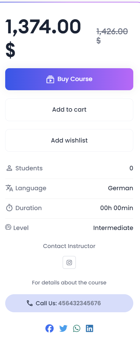Viewport: 140px width, 341px height.
Task: Click the Students person icon
Action: (x=9, y=168)
